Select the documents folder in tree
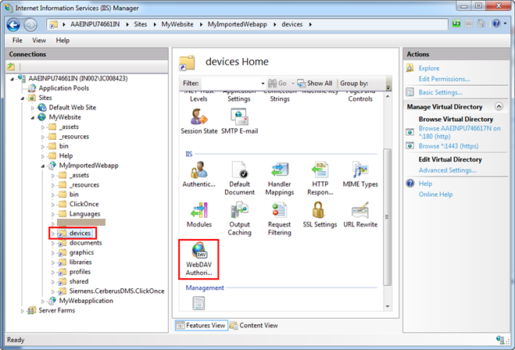 point(85,242)
